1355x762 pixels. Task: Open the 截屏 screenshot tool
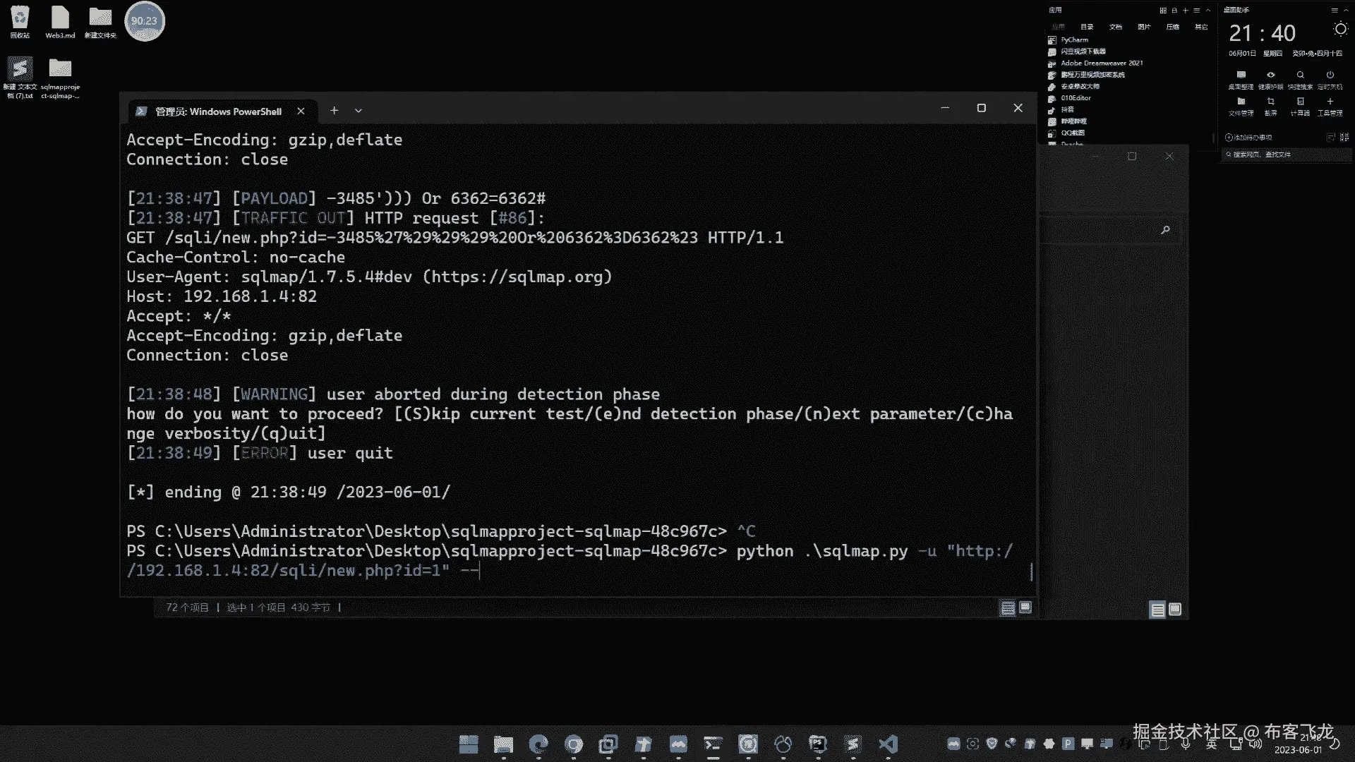coord(1270,103)
